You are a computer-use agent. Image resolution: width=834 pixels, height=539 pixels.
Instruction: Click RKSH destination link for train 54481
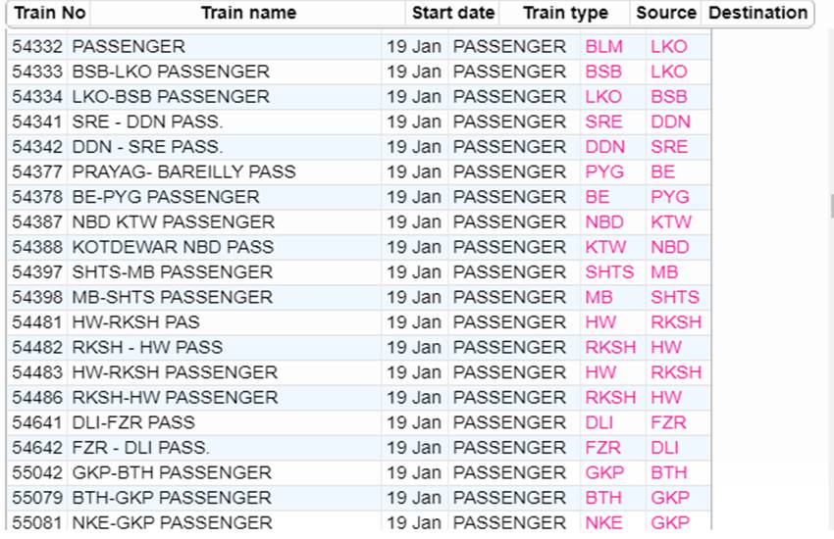676,322
